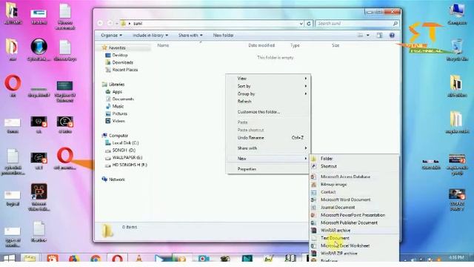Open File Explorer taskbar icon
Image resolution: width=474 pixels, height=267 pixels.
tap(30, 259)
